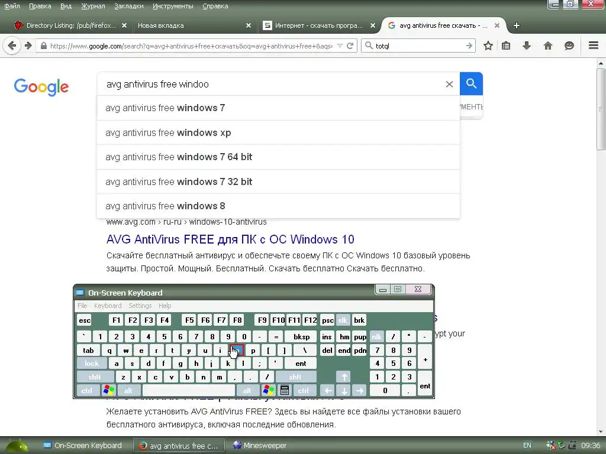Click the left arrow key on the on-screen keyboard

tap(328, 390)
